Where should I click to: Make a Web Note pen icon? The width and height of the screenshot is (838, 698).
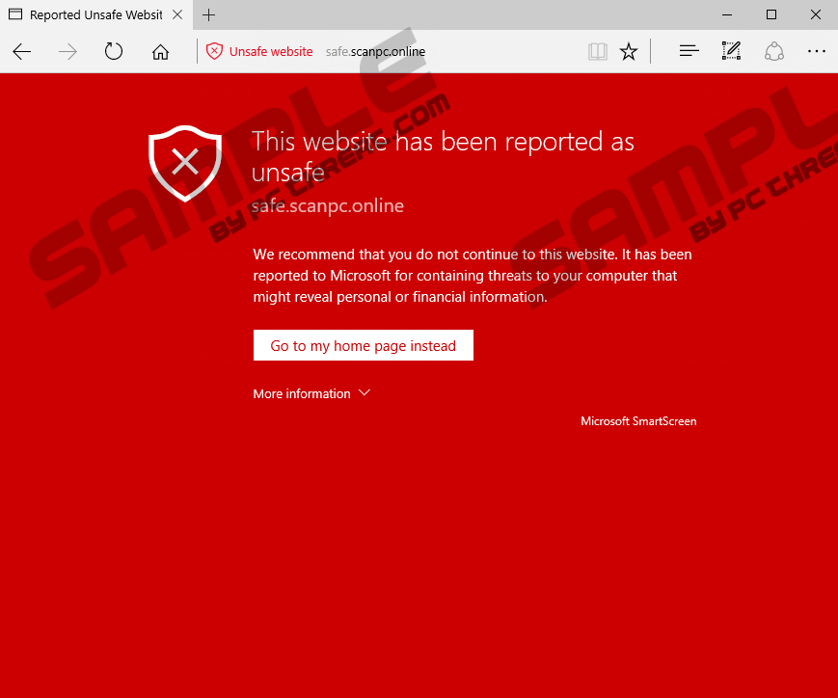pyautogui.click(x=731, y=51)
